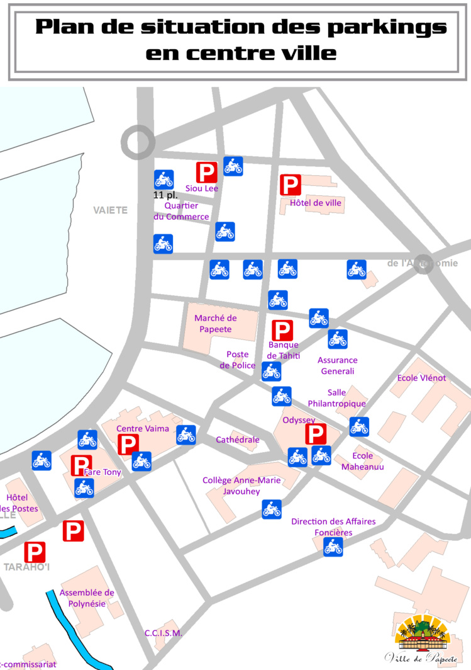The width and height of the screenshot is (471, 670).
Task: Click the grey roundabout circle above VAIETE
Action: click(x=138, y=142)
